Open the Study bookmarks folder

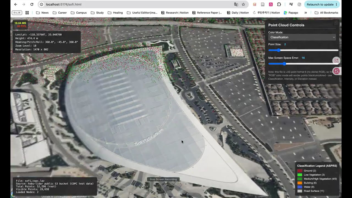97,13
